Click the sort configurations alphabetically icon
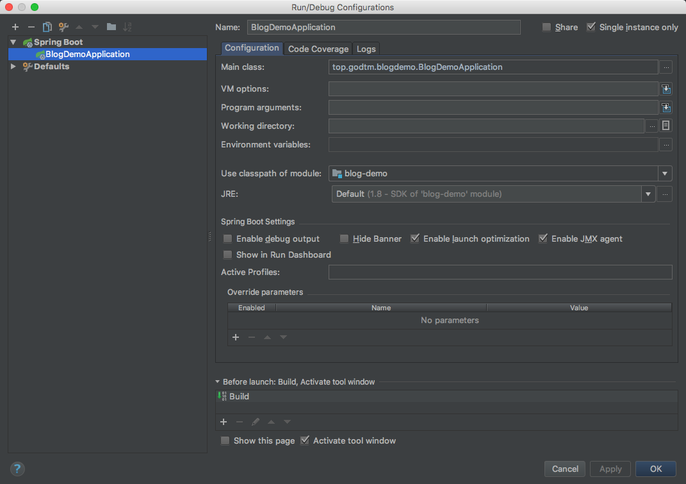The height and width of the screenshot is (484, 686). pos(127,27)
